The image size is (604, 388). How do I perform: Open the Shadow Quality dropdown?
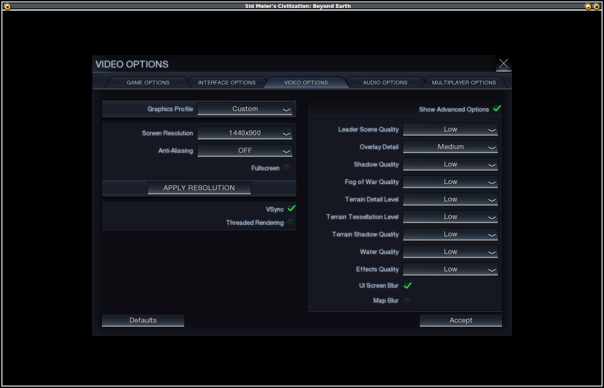tap(450, 164)
